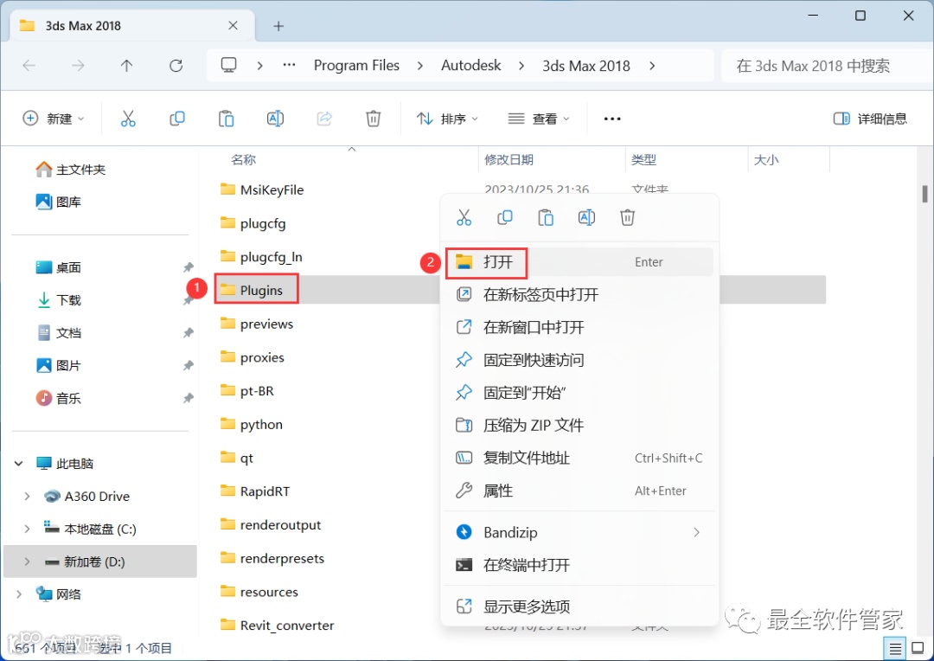Open 属性 properties in the context menu

[579, 491]
